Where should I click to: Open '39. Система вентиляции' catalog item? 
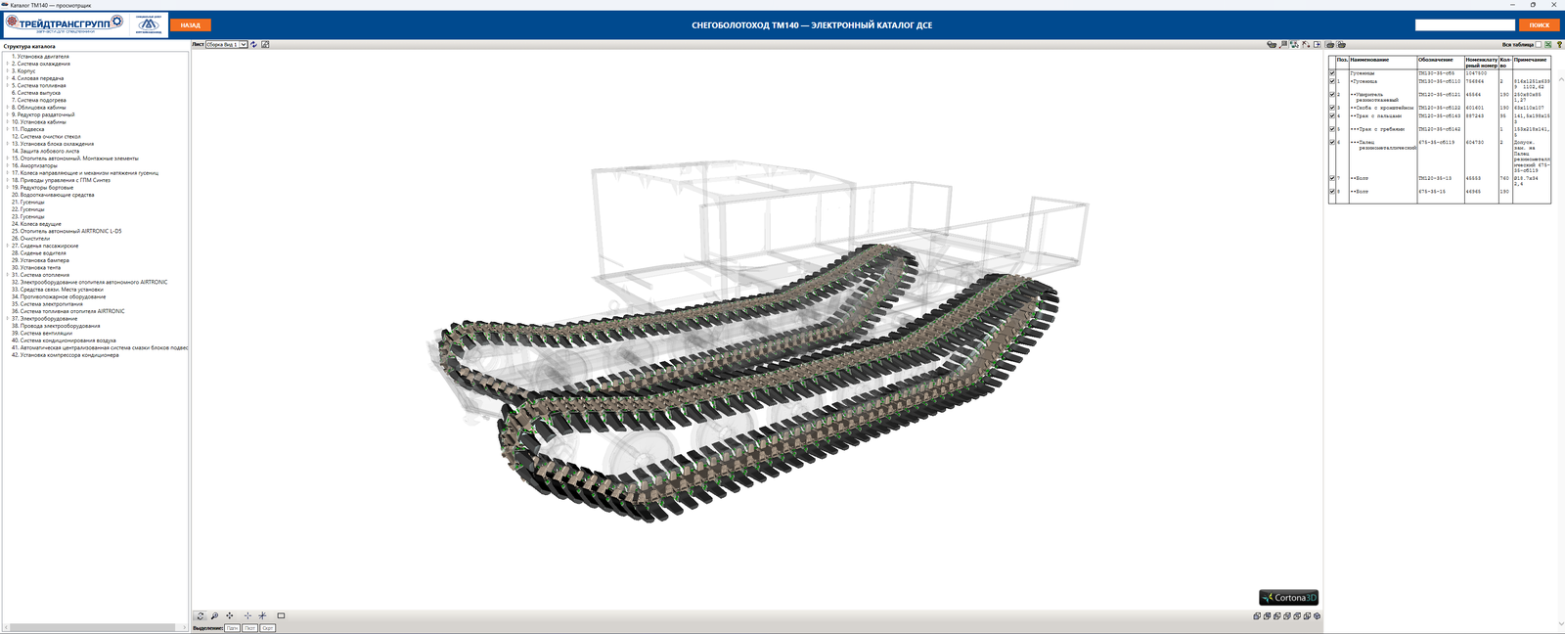[x=42, y=334]
